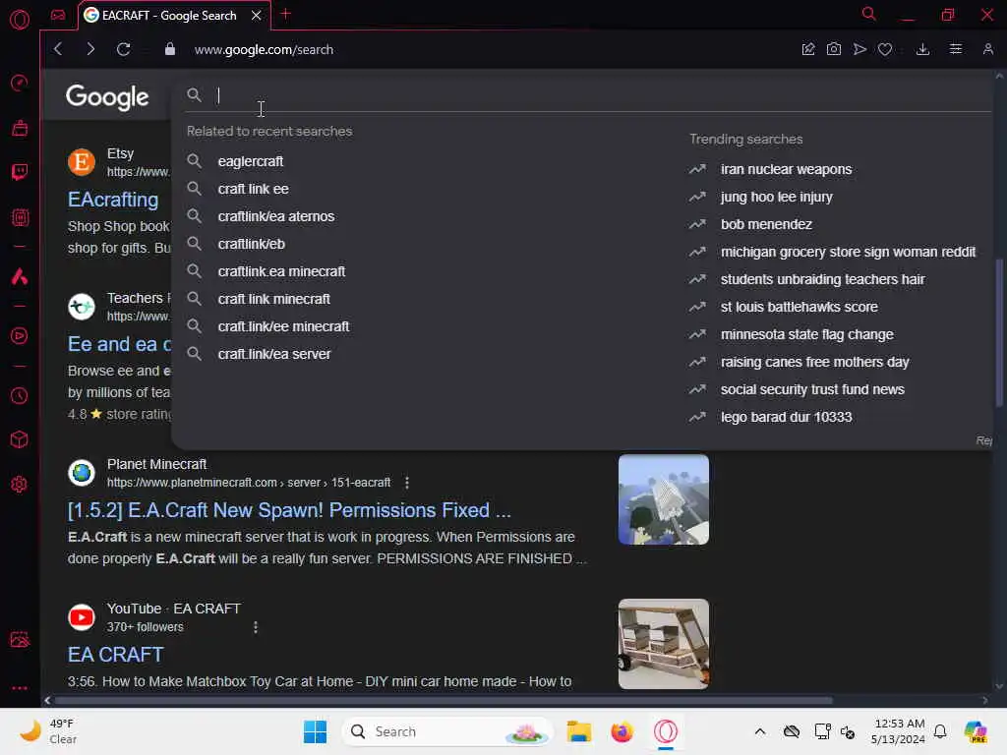Select trending 'students unbraiding teachers hair'
The image size is (1007, 755).
point(823,280)
